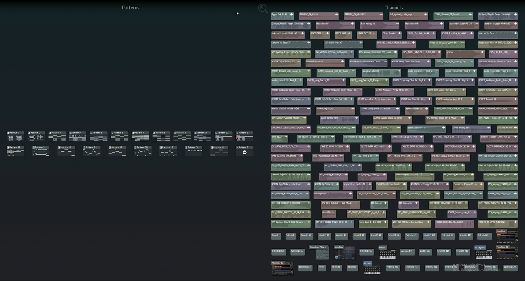Click the audio clip icon on Spyro Kick 6
This screenshot has width=525, height=281.
click(x=292, y=15)
